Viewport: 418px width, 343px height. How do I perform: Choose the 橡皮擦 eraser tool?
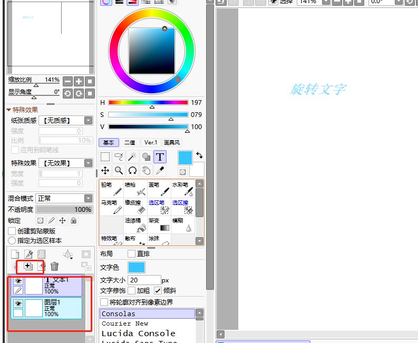(135, 207)
